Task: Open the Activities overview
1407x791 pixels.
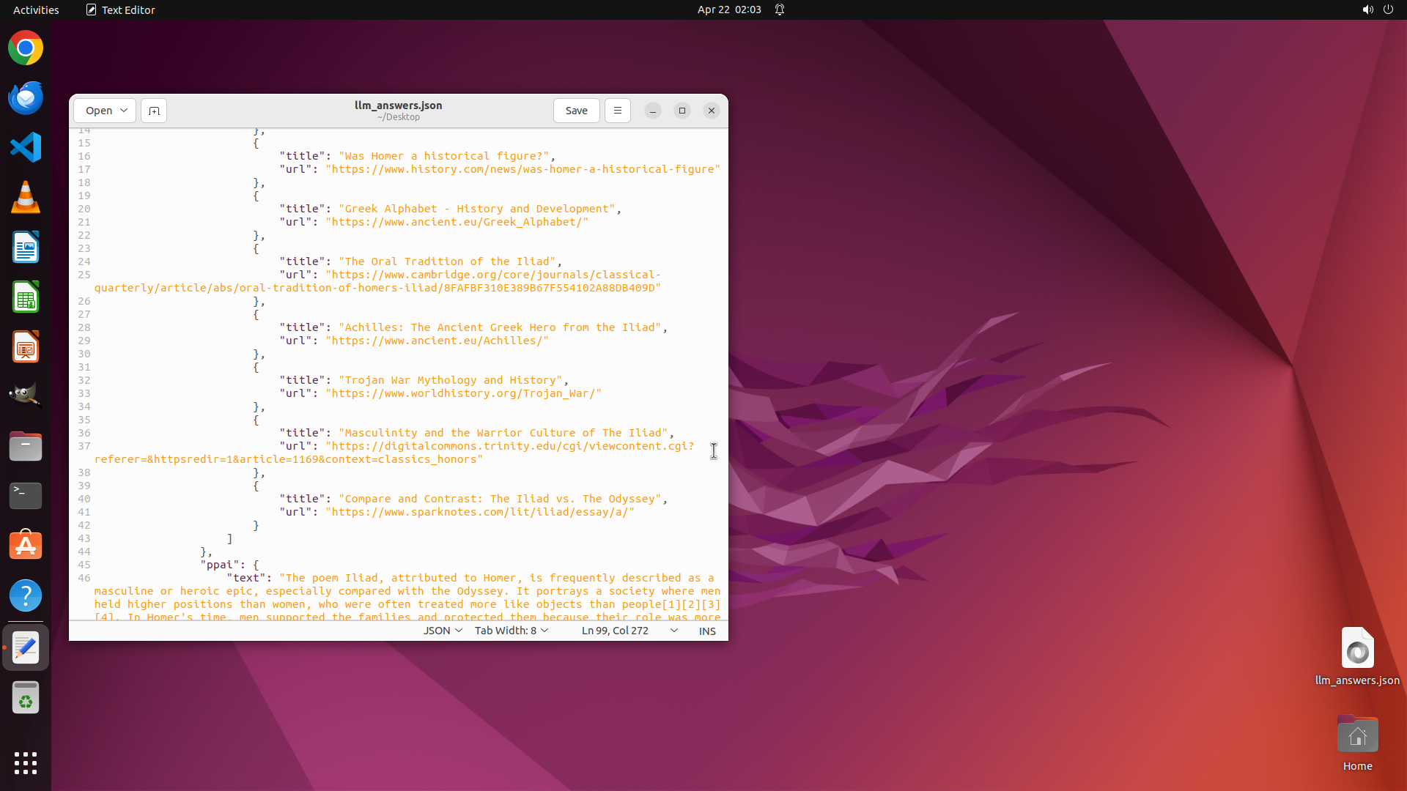Action: pyautogui.click(x=36, y=10)
